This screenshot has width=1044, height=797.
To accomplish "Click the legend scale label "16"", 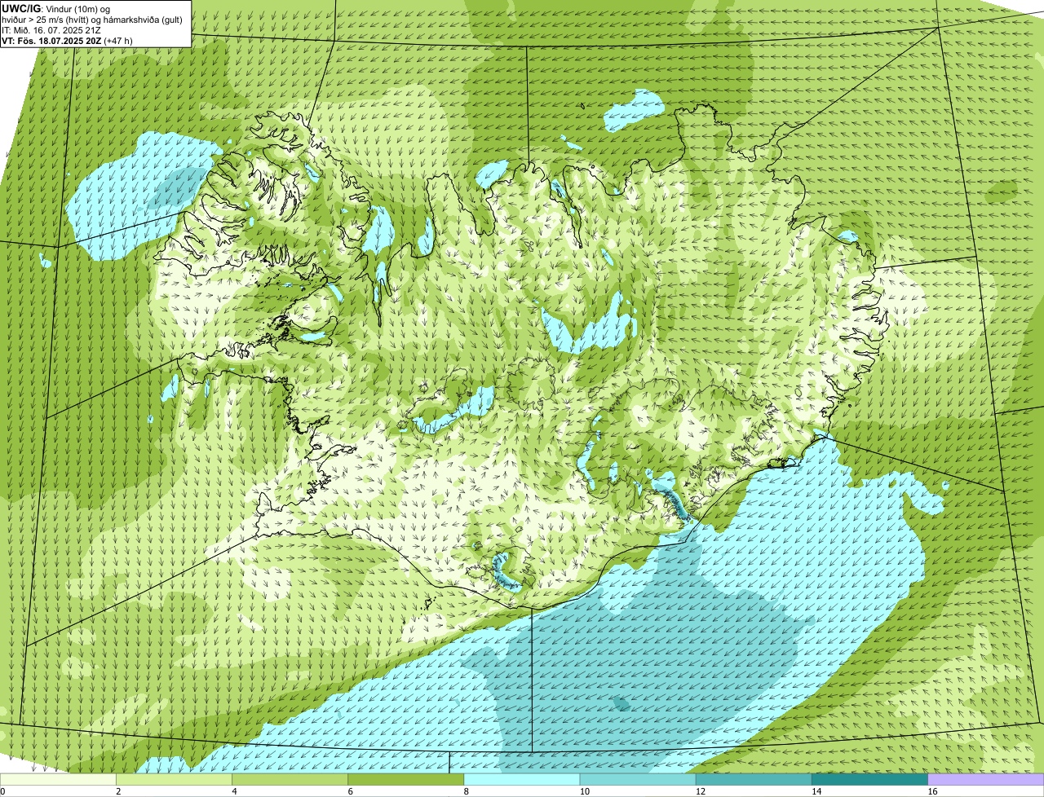I will [x=931, y=791].
